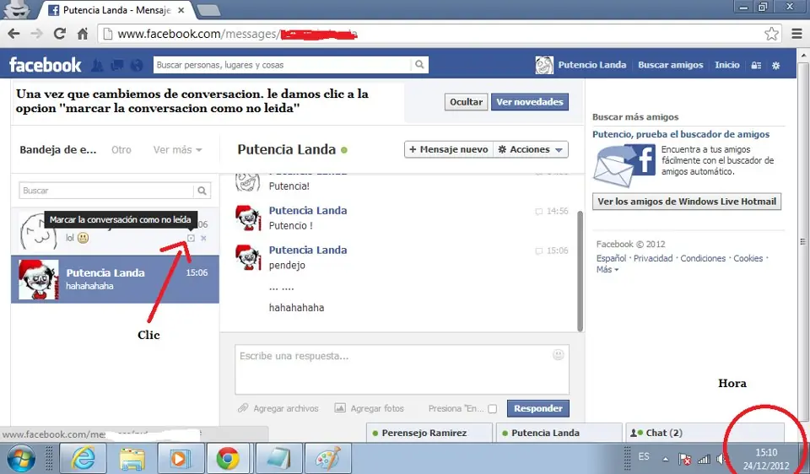Viewport: 810px width, 474px height.
Task: Open volume speaker tray icon
Action: (721, 459)
